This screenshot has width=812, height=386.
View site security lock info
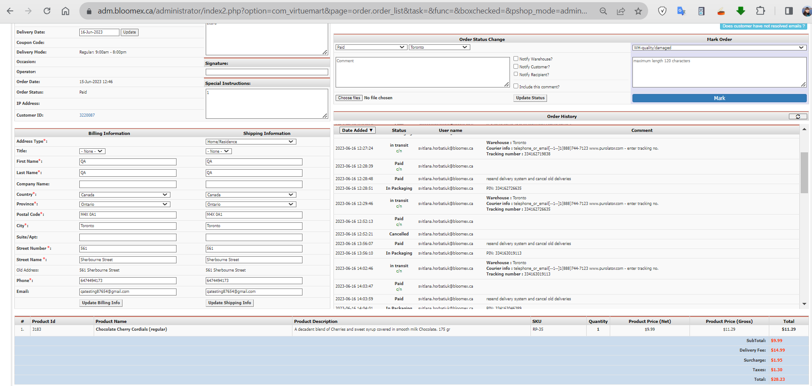[89, 11]
